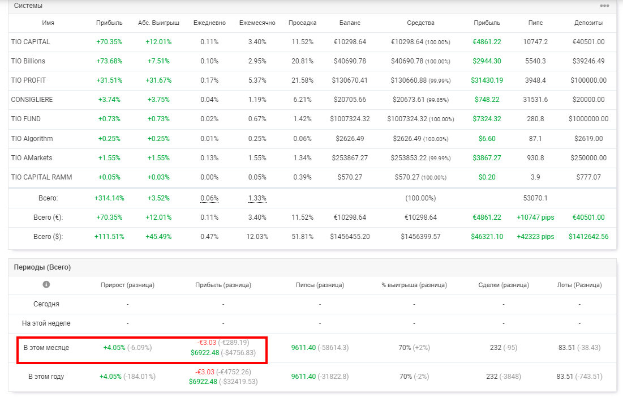Open the TIO Billions system
Viewport: 623px width, 397px height.
[28, 61]
